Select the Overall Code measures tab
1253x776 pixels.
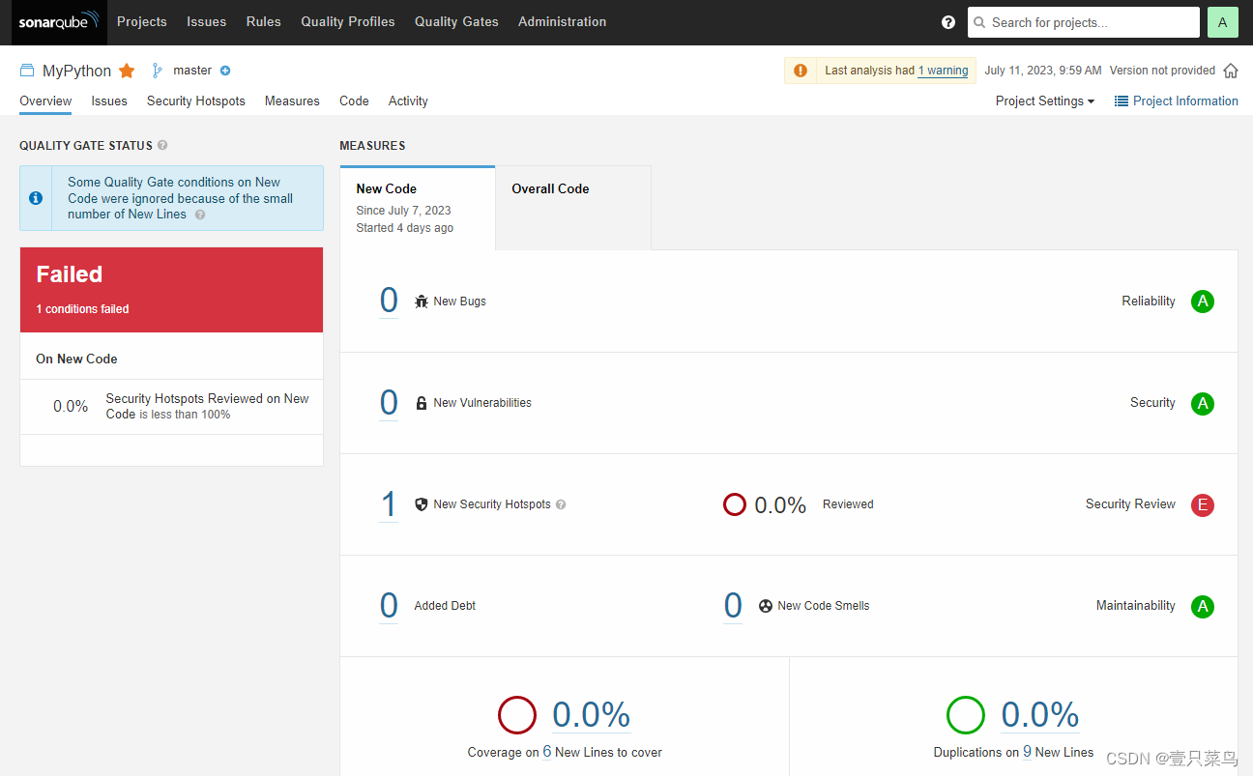(x=573, y=208)
